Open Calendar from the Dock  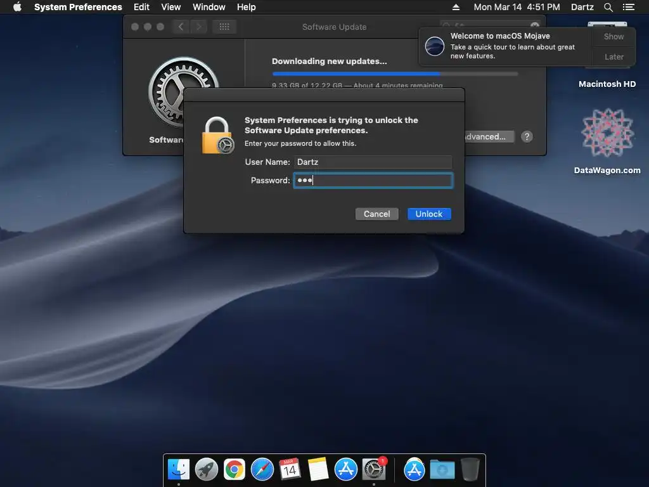(x=290, y=470)
